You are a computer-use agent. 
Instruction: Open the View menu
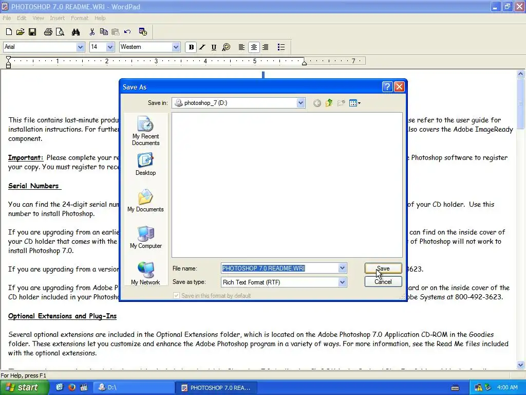[x=38, y=18]
